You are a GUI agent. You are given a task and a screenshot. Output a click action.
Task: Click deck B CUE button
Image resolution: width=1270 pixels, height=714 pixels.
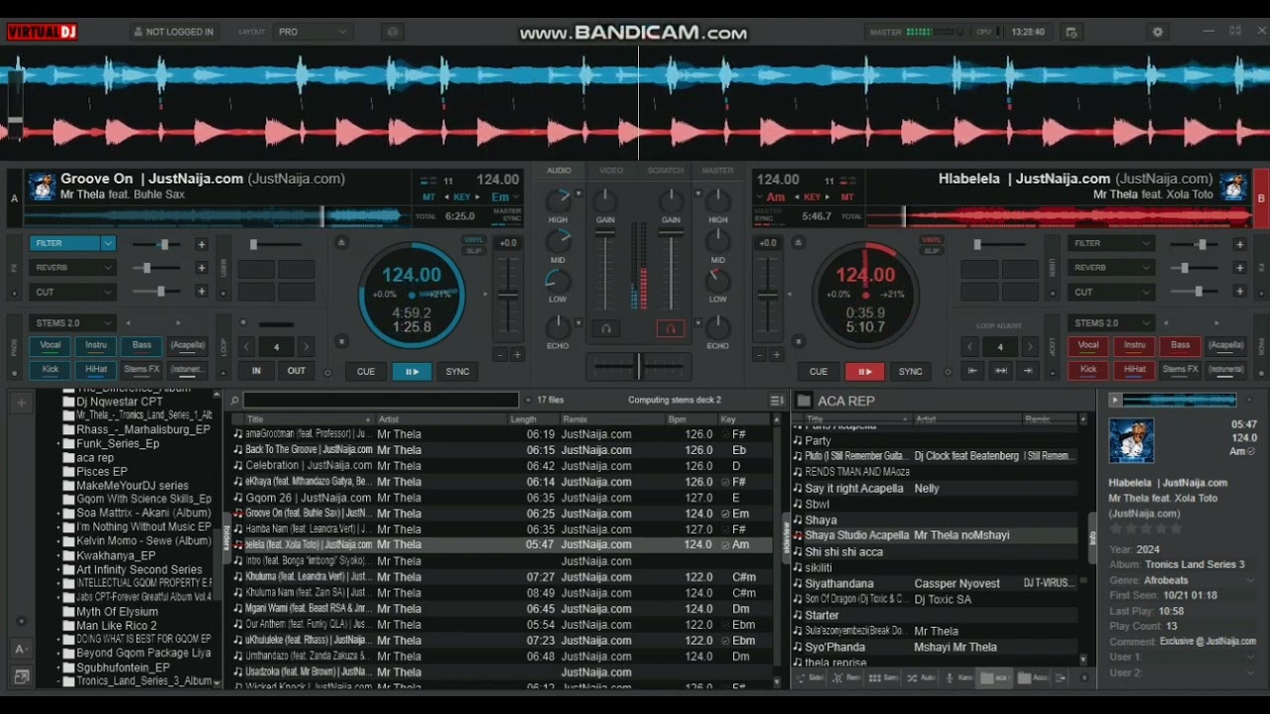click(819, 371)
